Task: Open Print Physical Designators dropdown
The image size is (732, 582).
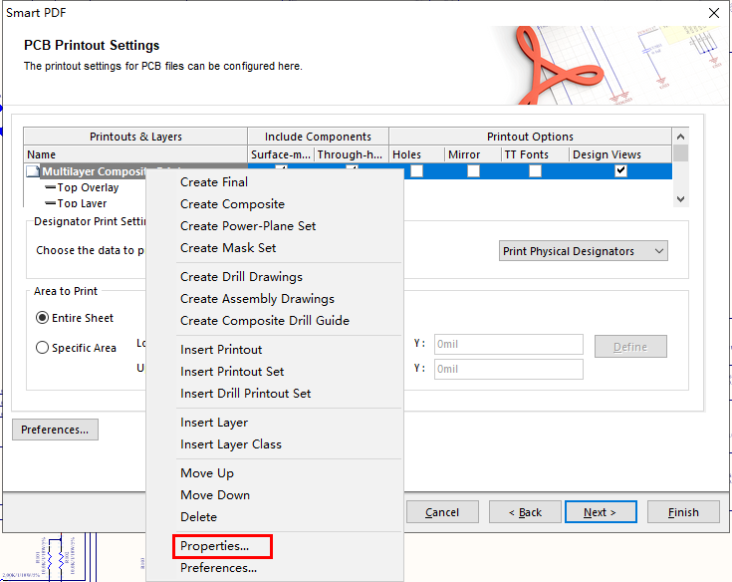Action: 583,251
